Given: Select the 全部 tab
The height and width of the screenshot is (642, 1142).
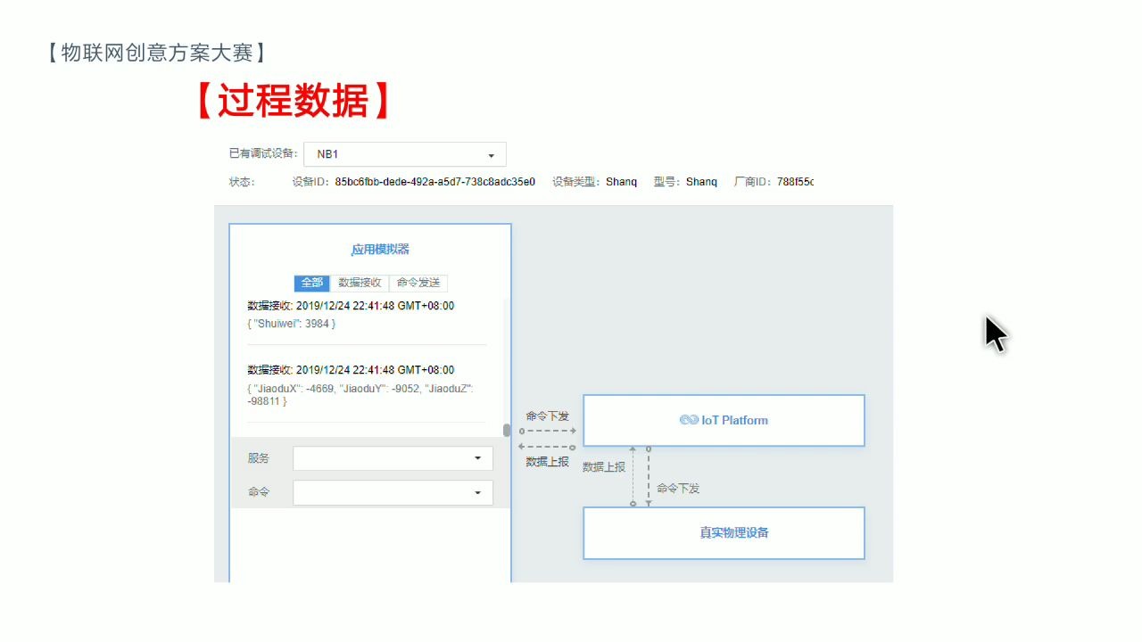Looking at the screenshot, I should (x=312, y=283).
